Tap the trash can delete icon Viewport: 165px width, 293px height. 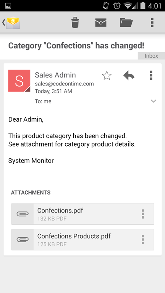[75, 23]
